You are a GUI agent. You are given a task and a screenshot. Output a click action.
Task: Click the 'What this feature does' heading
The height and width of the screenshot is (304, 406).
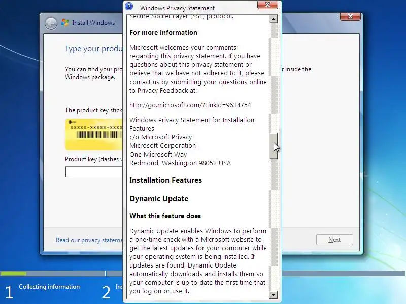pos(165,216)
